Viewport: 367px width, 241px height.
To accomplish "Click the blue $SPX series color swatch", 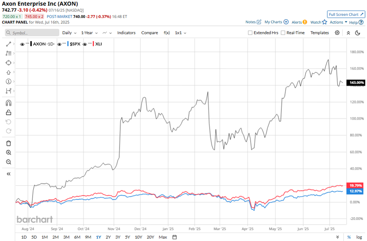I will pos(68,44).
